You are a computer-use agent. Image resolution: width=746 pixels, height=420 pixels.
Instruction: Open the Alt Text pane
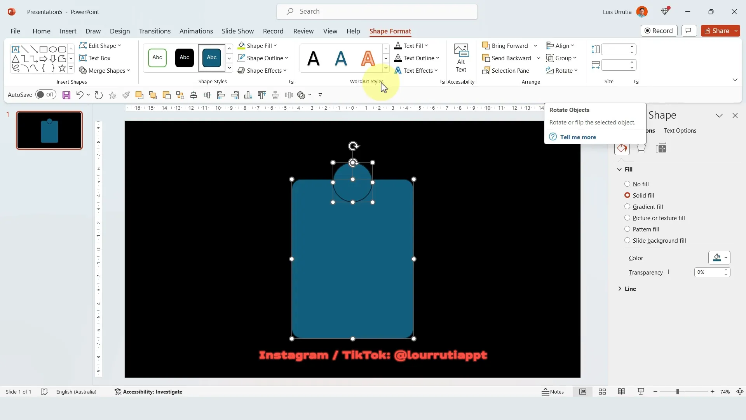pyautogui.click(x=461, y=58)
